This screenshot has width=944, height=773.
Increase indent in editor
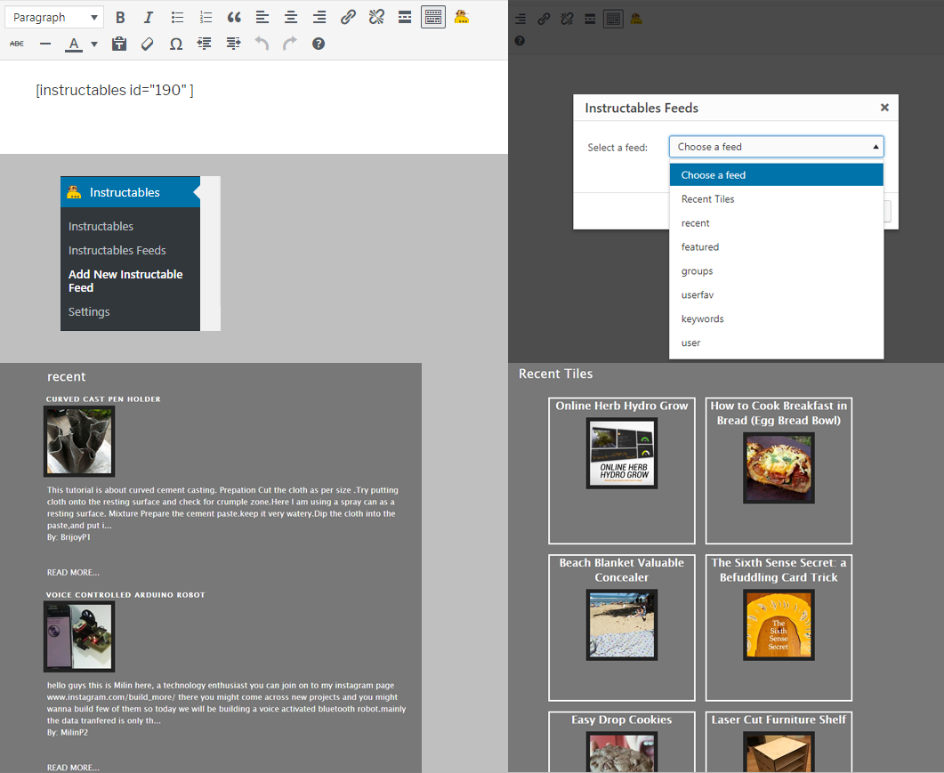click(x=234, y=44)
